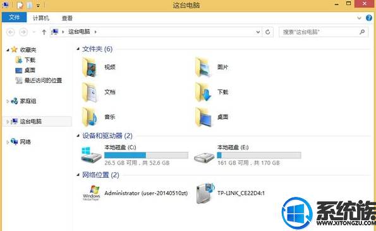Collapse the 设备和驱动器 (2) group
This screenshot has height=231, width=376.
tap(78, 135)
